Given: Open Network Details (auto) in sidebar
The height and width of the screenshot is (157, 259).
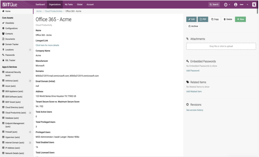Looking at the screenshot, I should [x=14, y=153].
